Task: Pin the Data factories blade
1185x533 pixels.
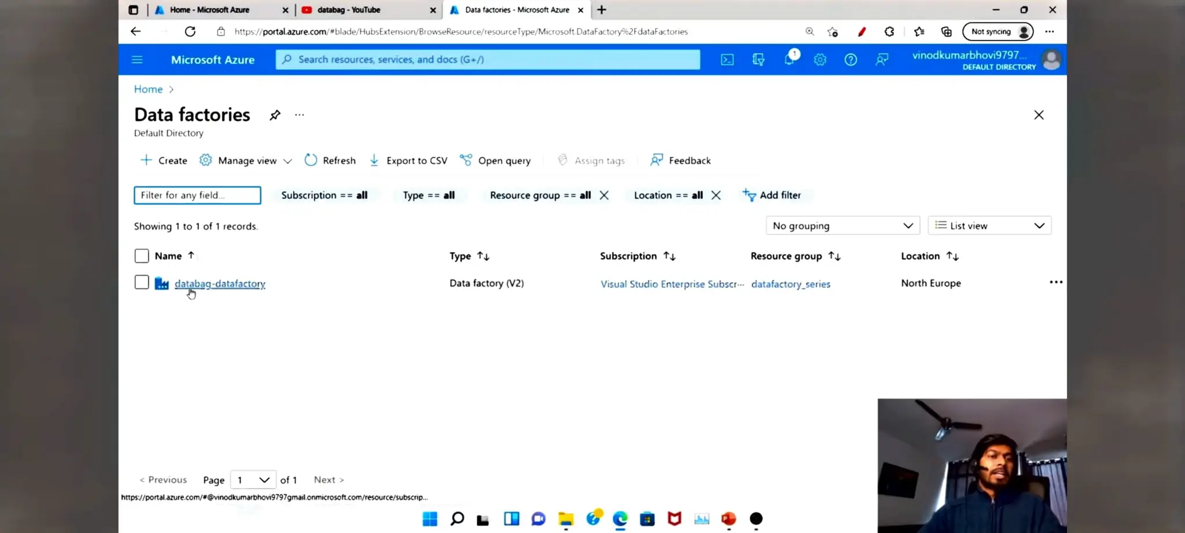Action: [x=275, y=115]
